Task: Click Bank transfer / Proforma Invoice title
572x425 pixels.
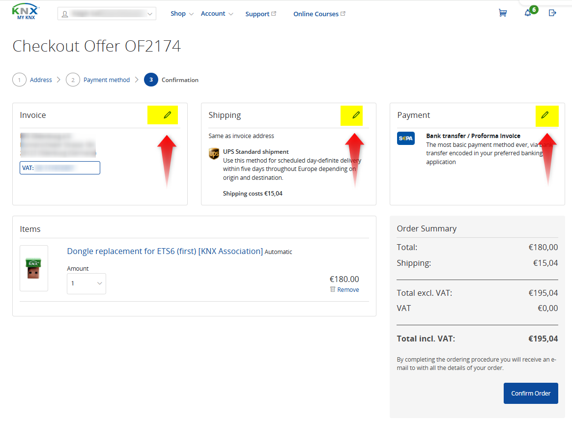Action: (473, 136)
